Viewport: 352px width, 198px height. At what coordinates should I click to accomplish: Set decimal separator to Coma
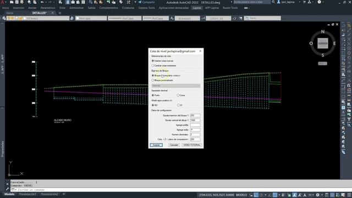click(181, 95)
